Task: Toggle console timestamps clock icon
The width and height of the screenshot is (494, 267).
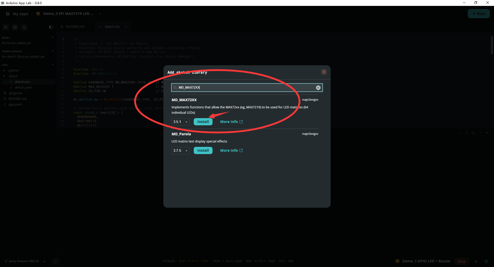Action: coord(467,133)
